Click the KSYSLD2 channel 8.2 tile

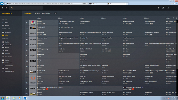coord(33,39)
